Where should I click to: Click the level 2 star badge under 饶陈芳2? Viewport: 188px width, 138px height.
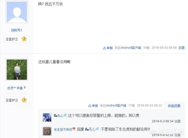click(24, 39)
